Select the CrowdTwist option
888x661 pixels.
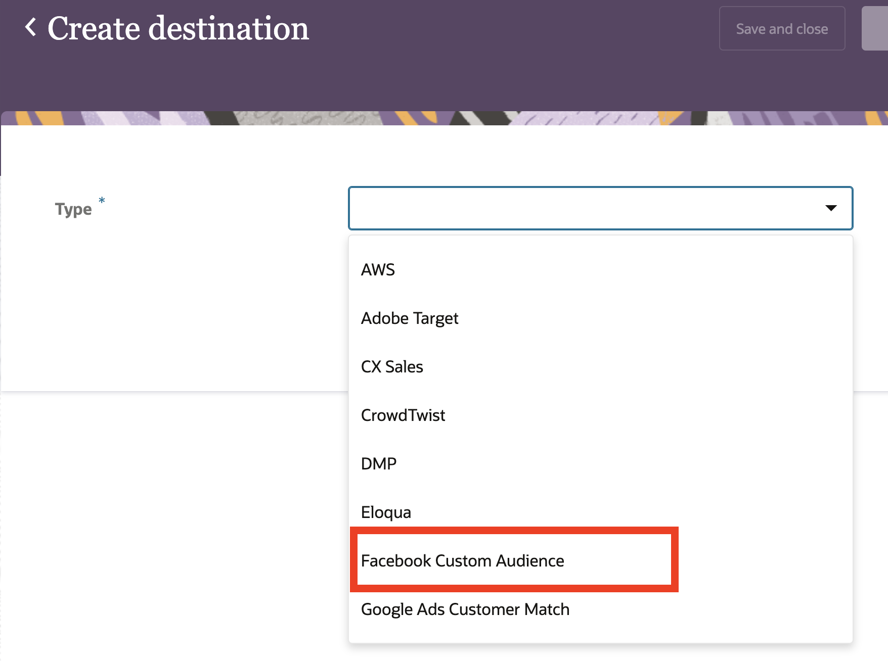coord(600,415)
